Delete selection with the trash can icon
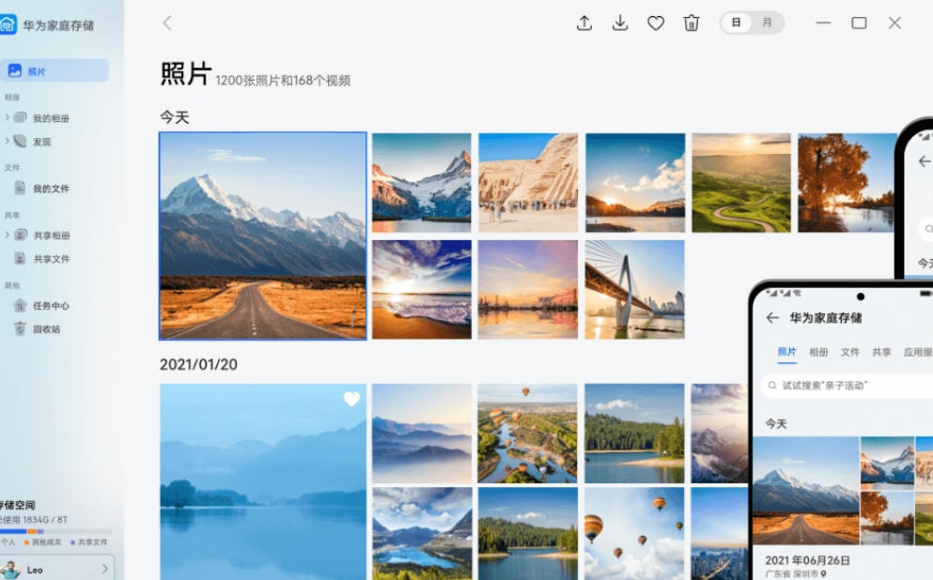This screenshot has width=933, height=580. click(692, 23)
